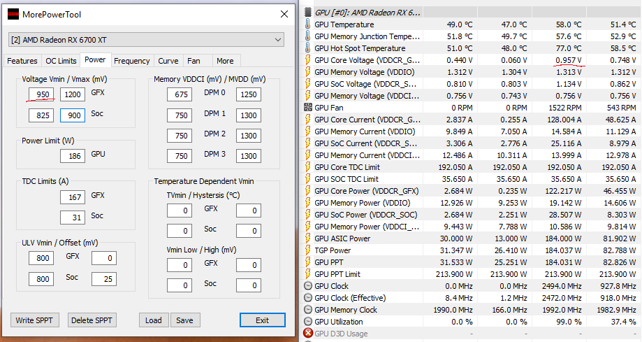The width and height of the screenshot is (642, 342).
Task: Click Soc Vmin field showing 825
Action: click(x=41, y=115)
